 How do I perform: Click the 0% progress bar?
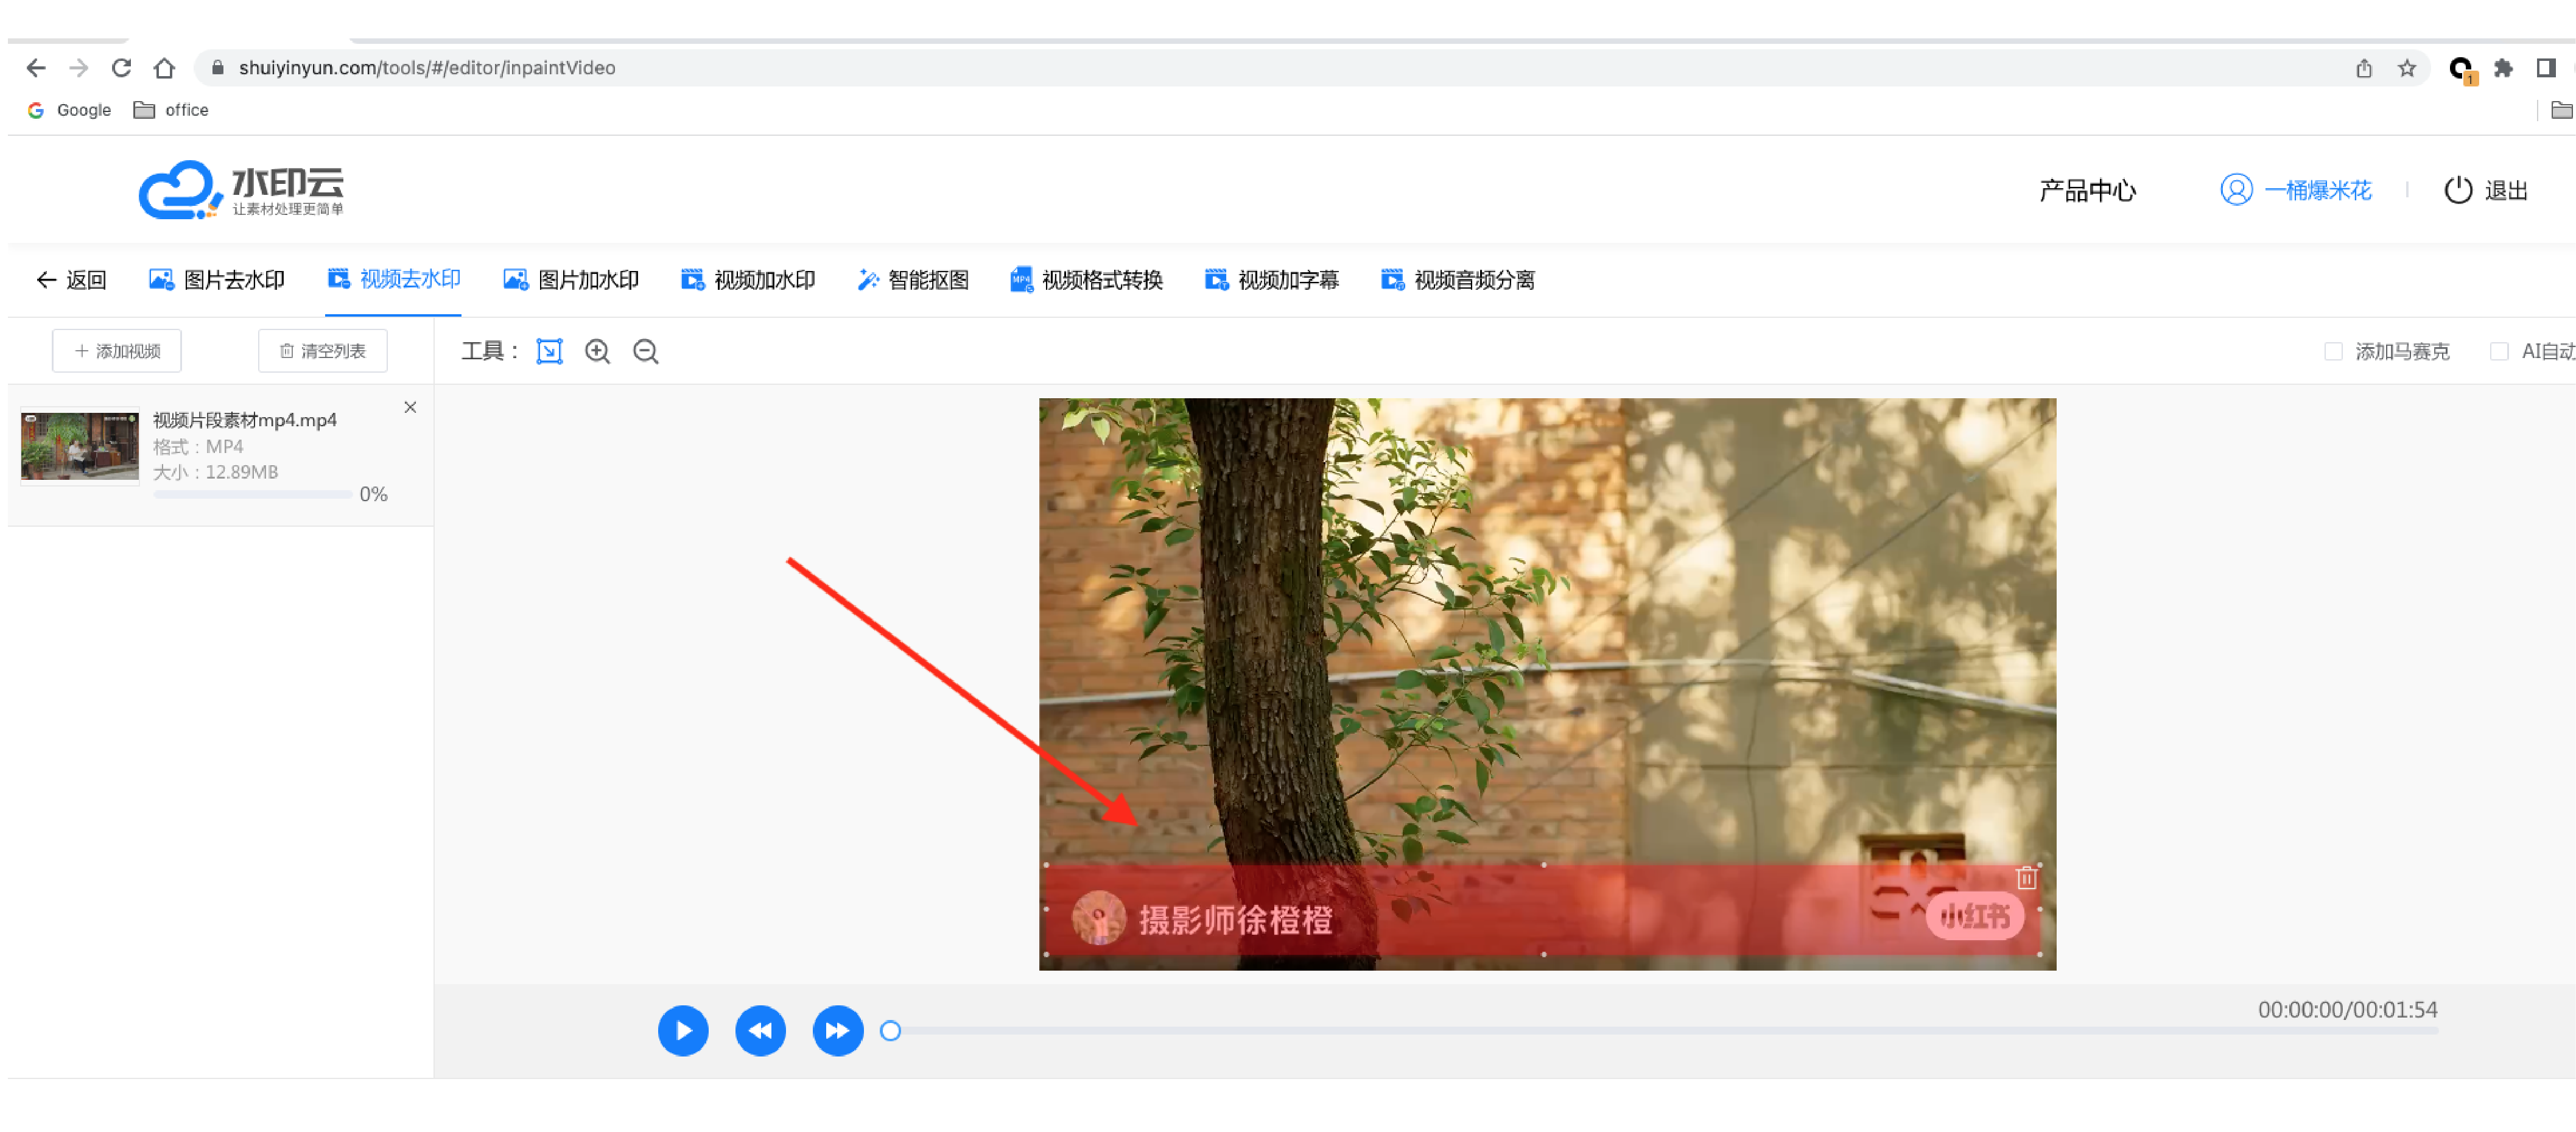click(252, 495)
